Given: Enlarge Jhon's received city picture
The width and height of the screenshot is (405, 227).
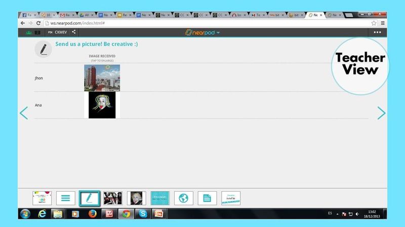Looking at the screenshot, I should (x=102, y=78).
